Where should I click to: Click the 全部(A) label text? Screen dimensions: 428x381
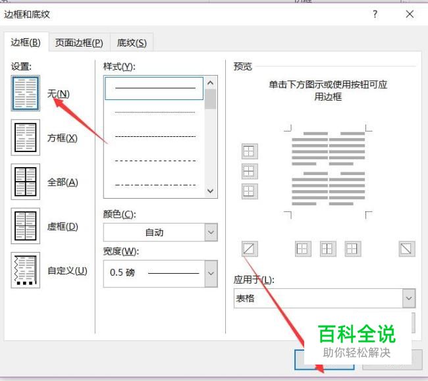63,182
